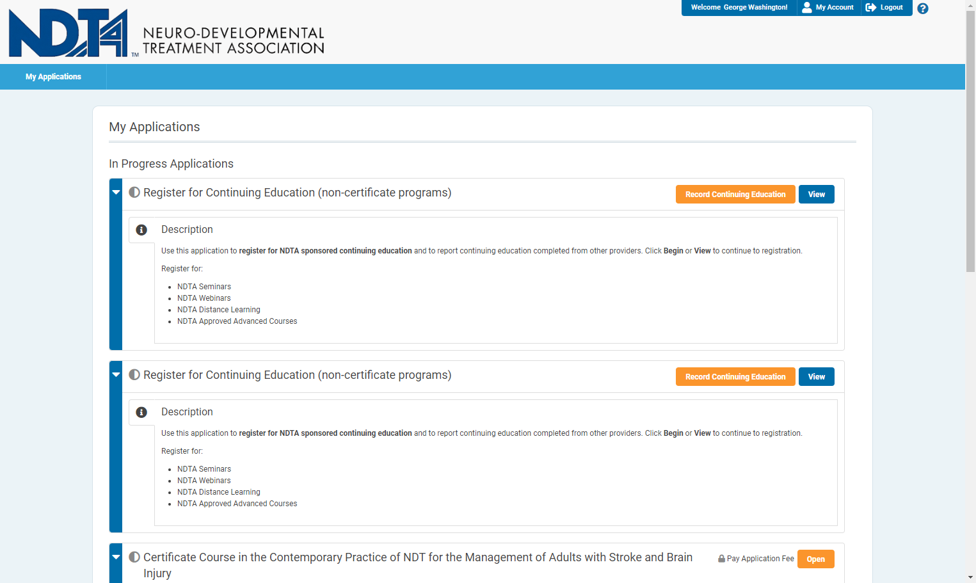
Task: Click half-circle status icon of first Continuing Education application
Action: pyautogui.click(x=134, y=193)
